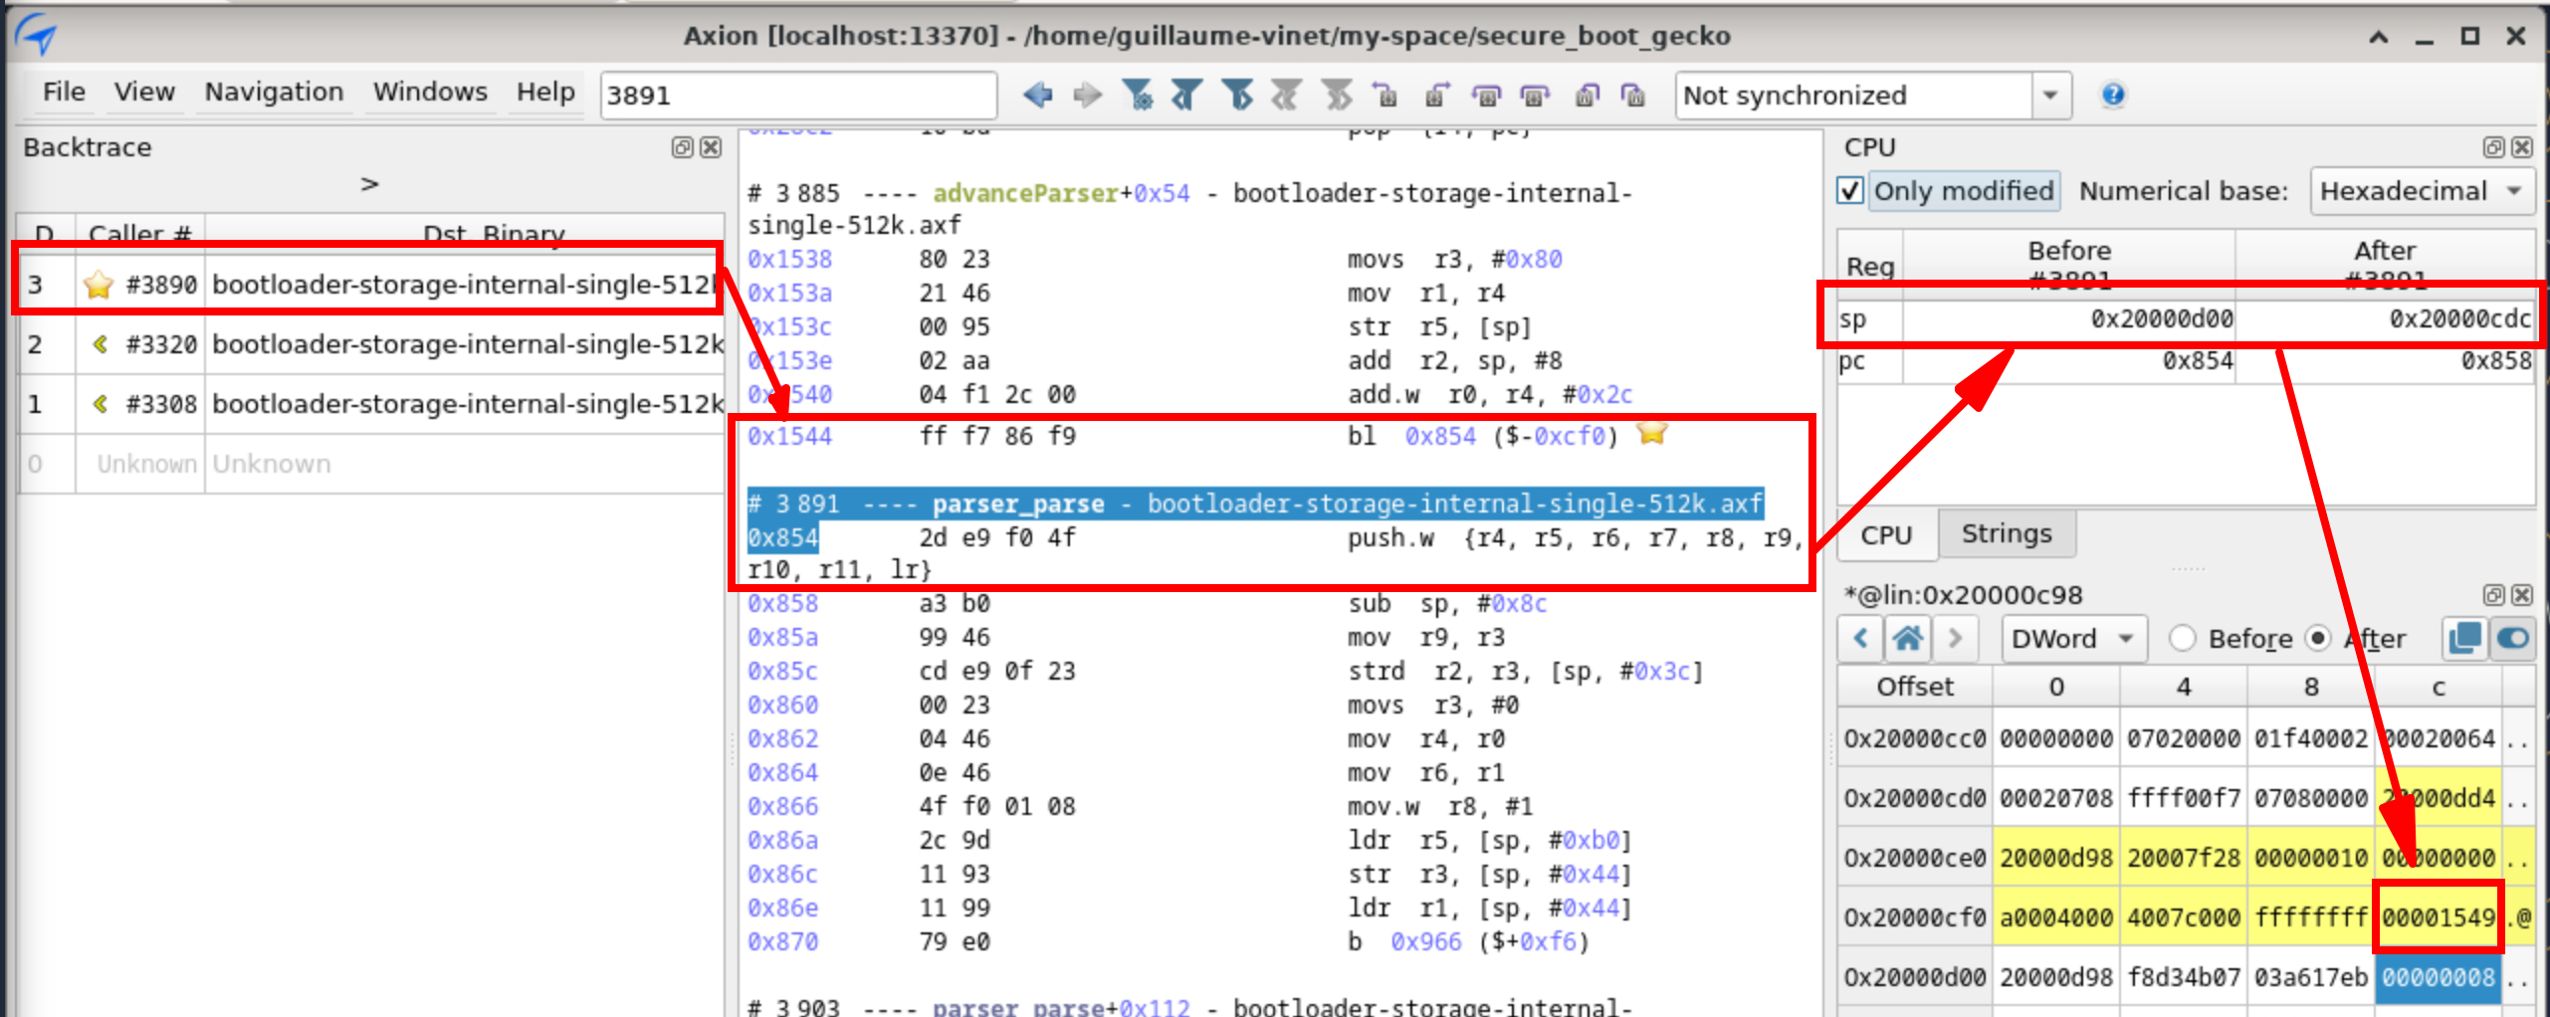Click the address 0x854 branch link in disassembly
The width and height of the screenshot is (2550, 1017).
click(1439, 435)
